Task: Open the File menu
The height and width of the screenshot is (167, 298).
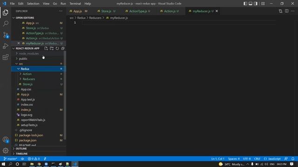Action: coord(12,4)
